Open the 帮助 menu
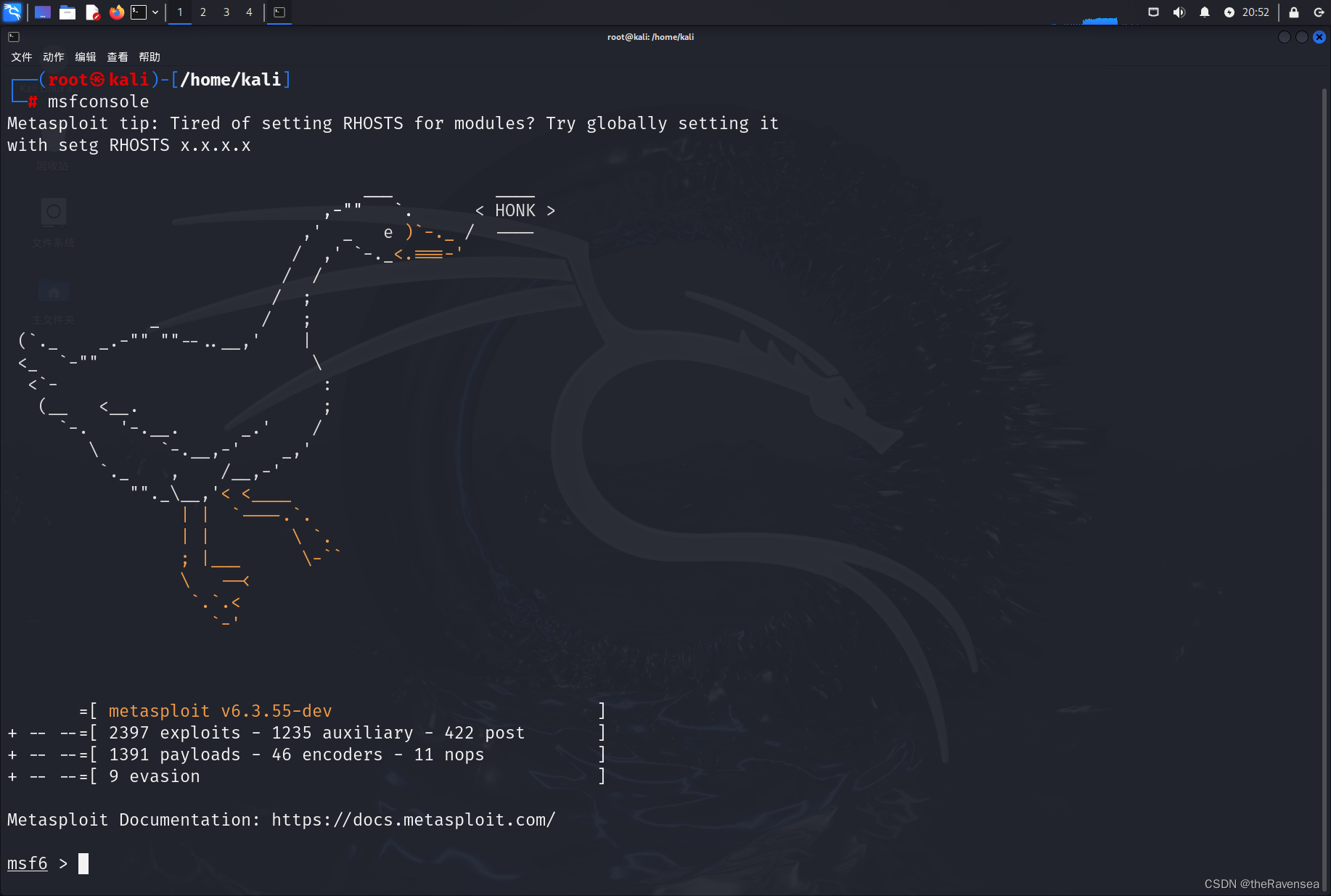 [x=149, y=57]
